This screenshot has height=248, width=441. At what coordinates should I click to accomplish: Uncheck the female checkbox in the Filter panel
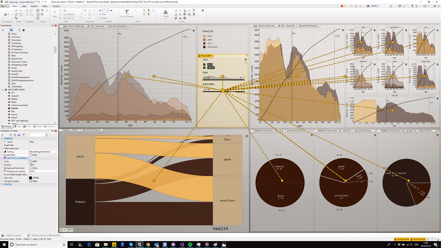[204, 67]
